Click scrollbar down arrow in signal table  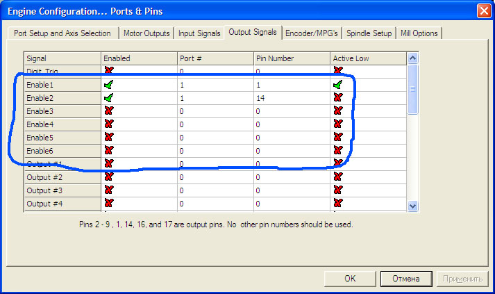click(412, 206)
